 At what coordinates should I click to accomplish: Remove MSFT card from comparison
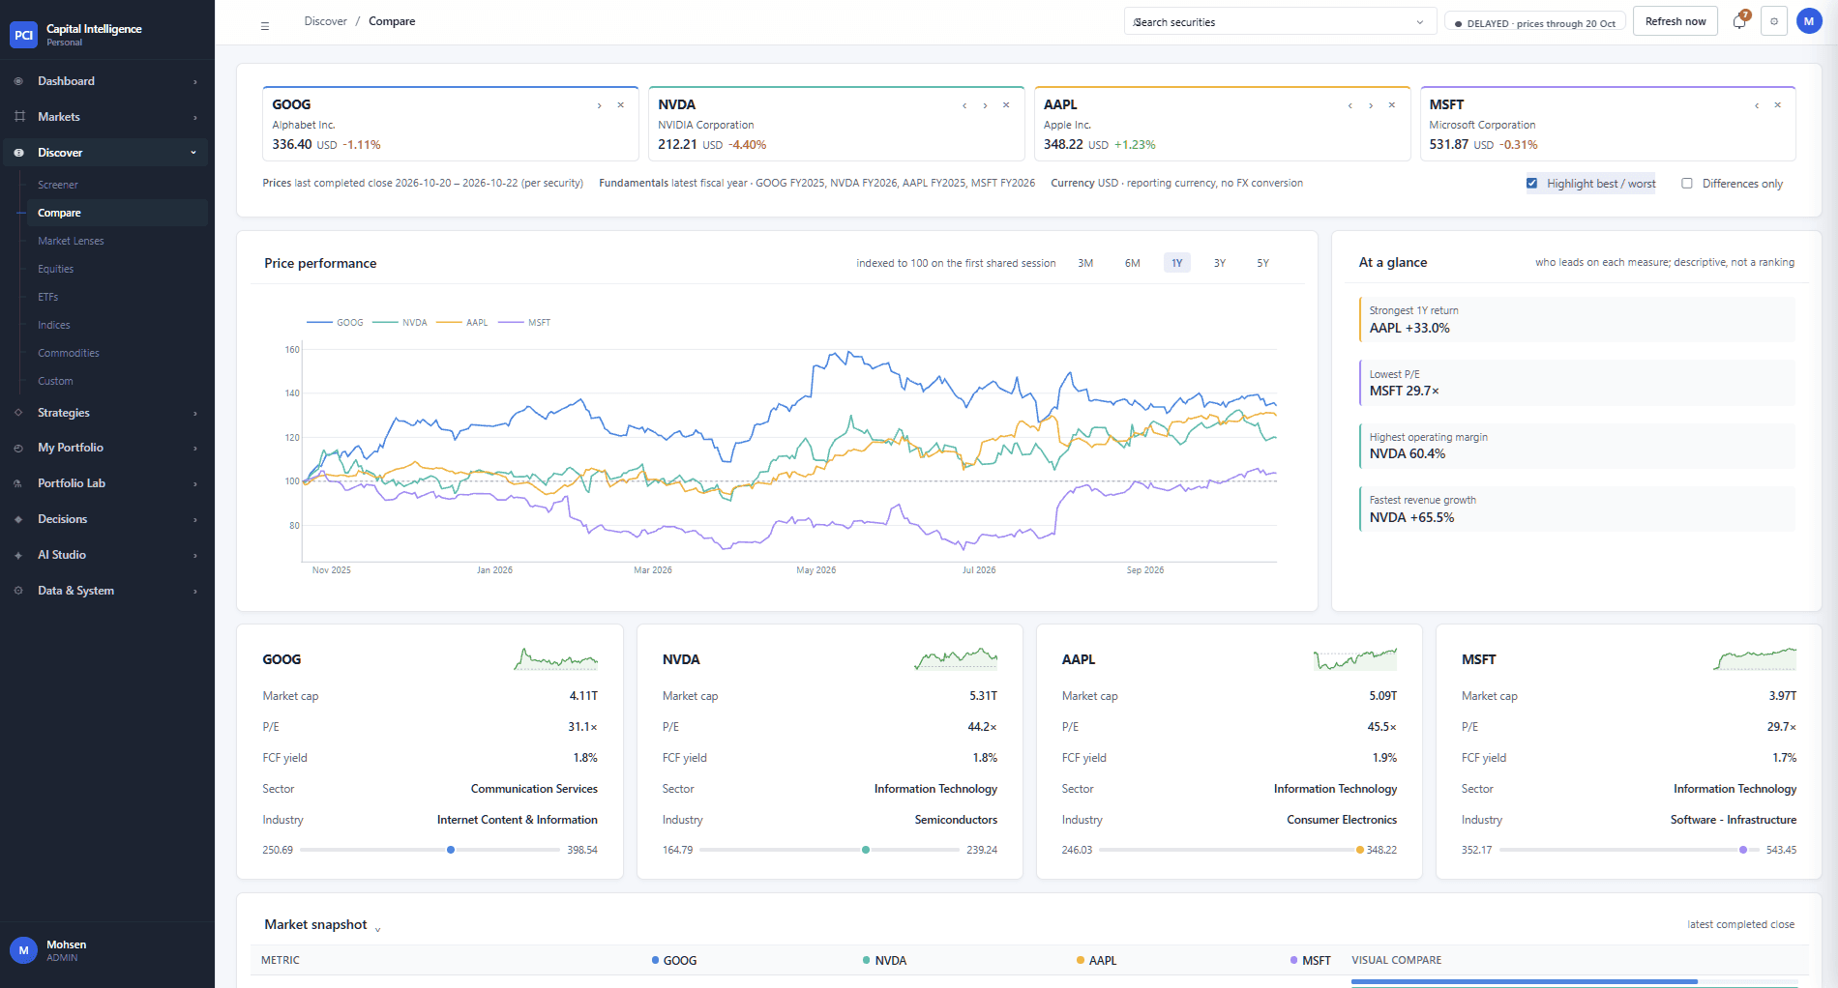click(x=1777, y=105)
